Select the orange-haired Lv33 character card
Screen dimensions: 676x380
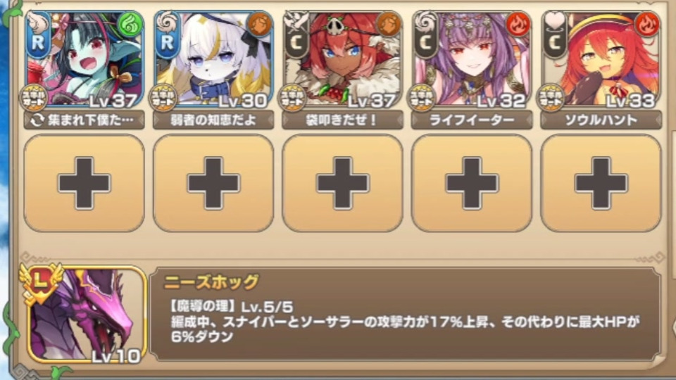pos(601,59)
